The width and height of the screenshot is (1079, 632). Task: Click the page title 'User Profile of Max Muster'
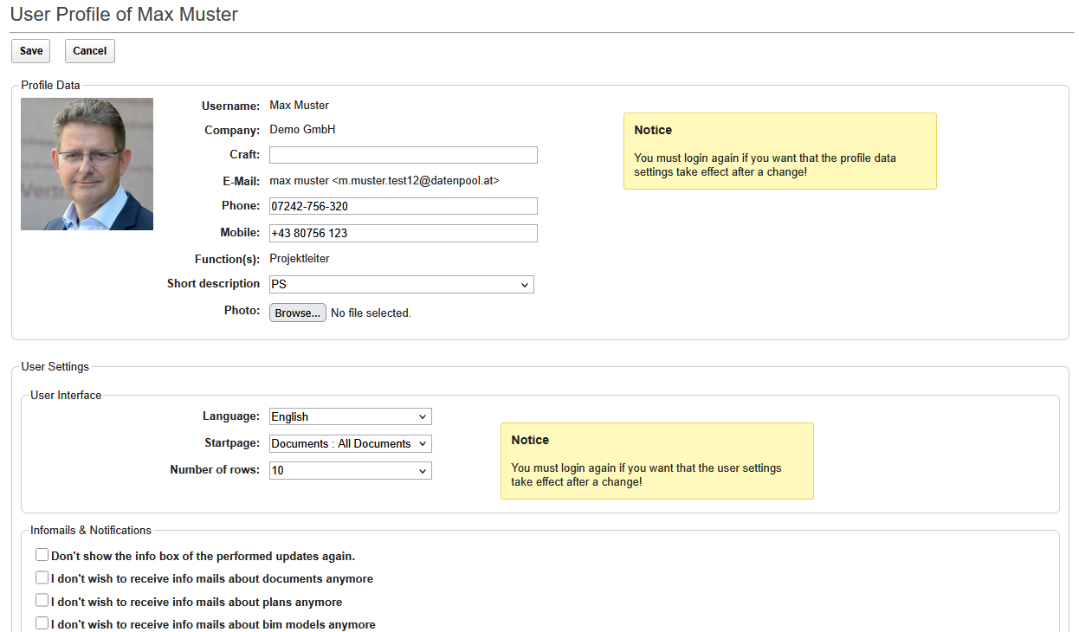point(124,15)
